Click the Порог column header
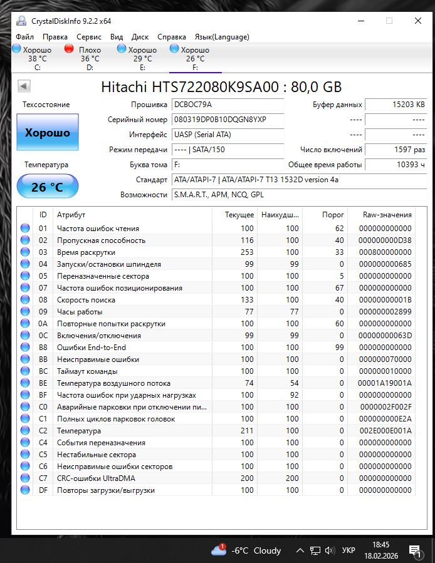This screenshot has height=563, width=435. click(325, 215)
